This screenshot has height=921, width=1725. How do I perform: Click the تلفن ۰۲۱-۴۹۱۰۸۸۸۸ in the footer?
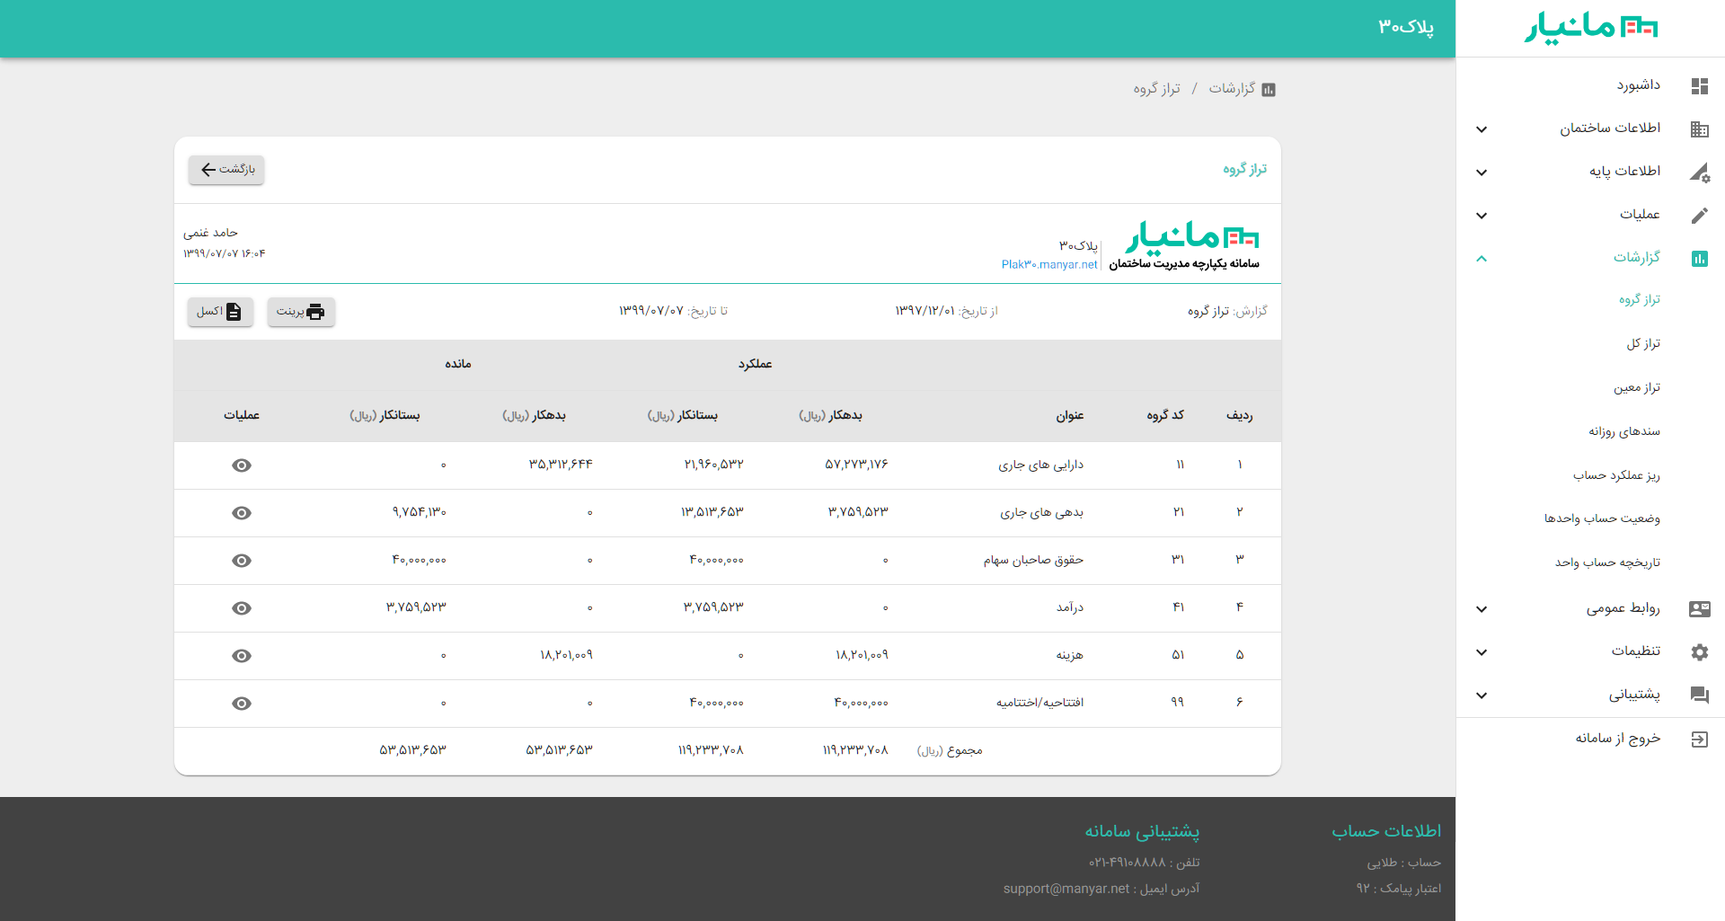pos(1144,863)
